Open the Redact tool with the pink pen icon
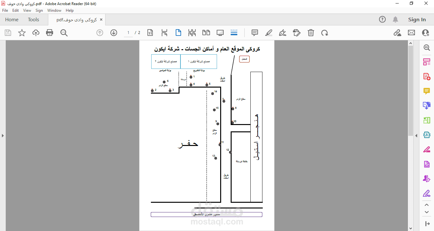 pyautogui.click(x=427, y=149)
